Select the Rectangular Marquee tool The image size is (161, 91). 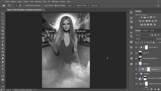(3, 17)
